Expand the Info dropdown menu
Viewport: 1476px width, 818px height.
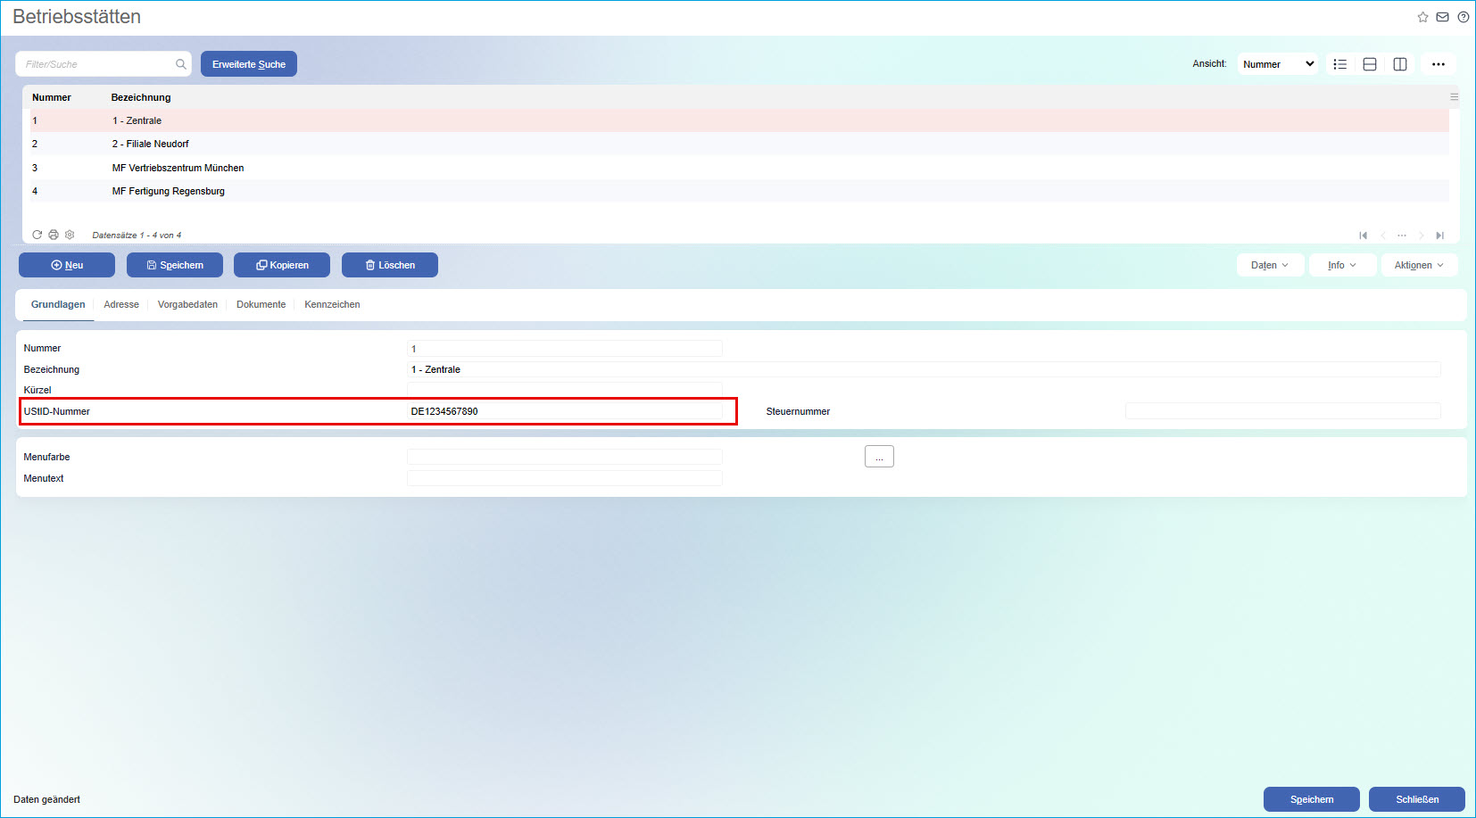pyautogui.click(x=1342, y=265)
